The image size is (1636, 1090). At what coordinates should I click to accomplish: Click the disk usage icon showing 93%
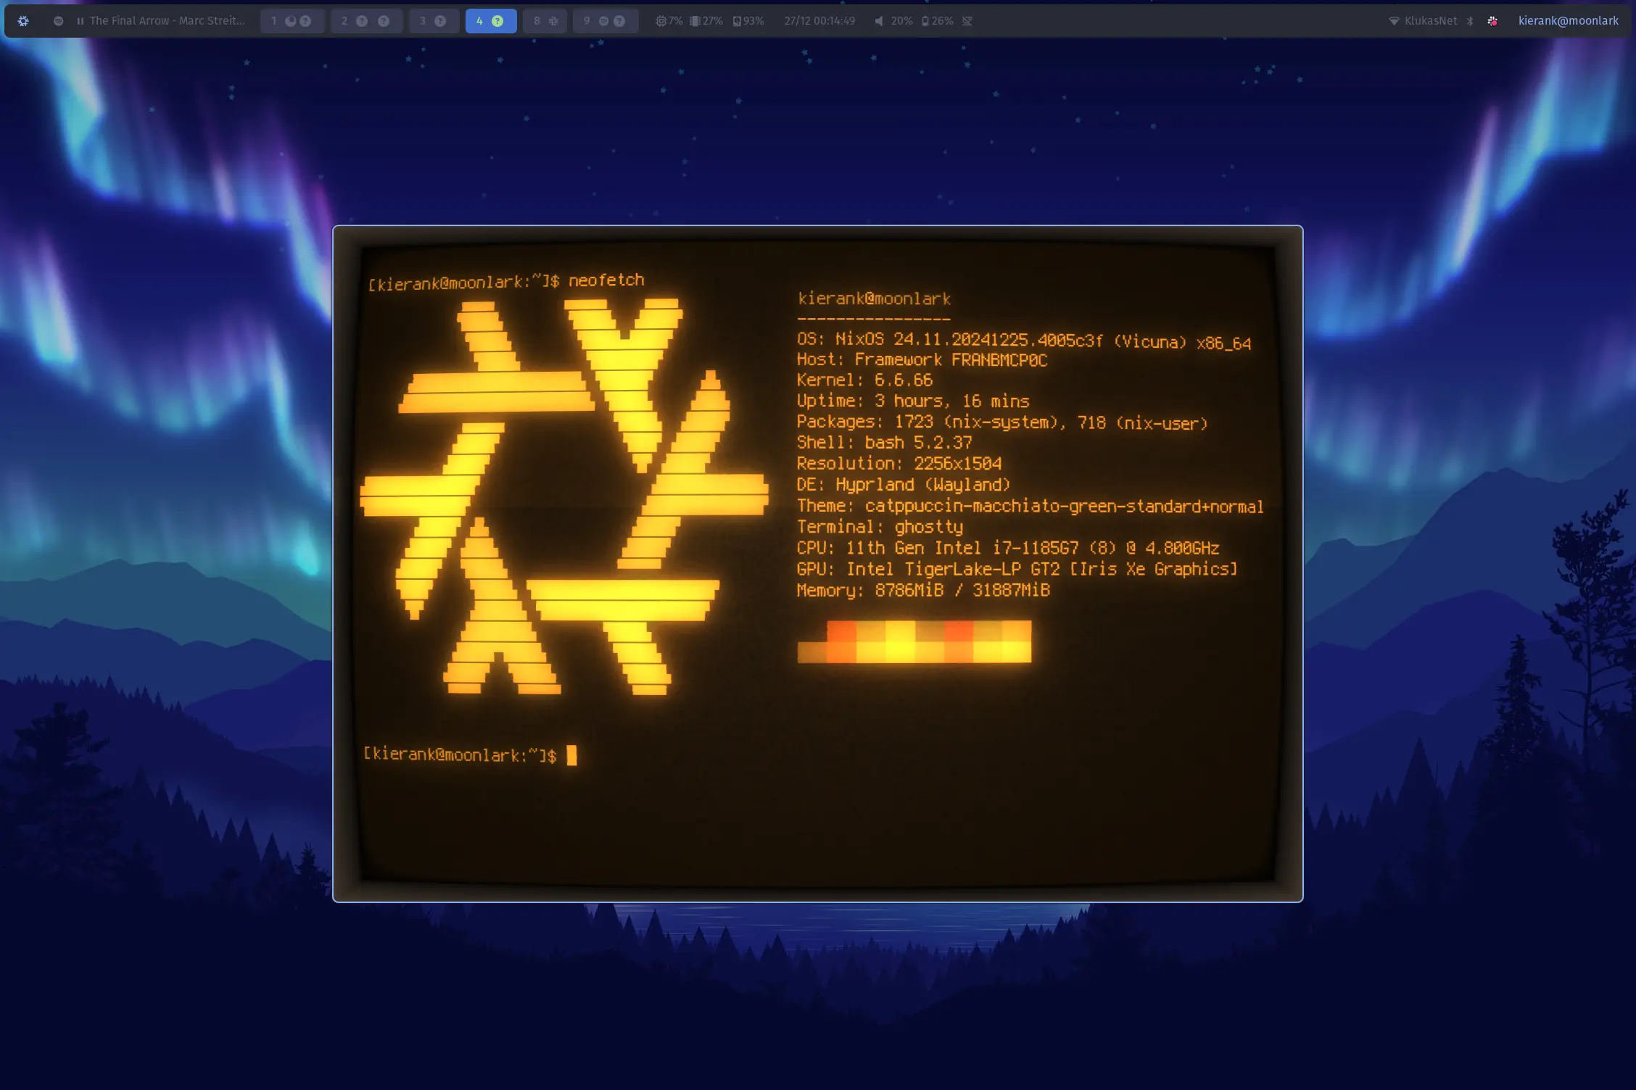pyautogui.click(x=737, y=21)
